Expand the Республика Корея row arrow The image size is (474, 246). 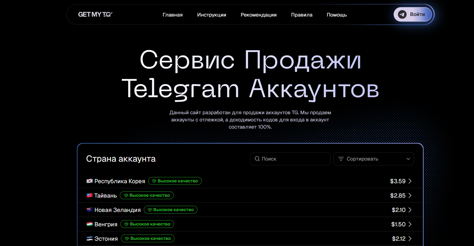[410, 181]
